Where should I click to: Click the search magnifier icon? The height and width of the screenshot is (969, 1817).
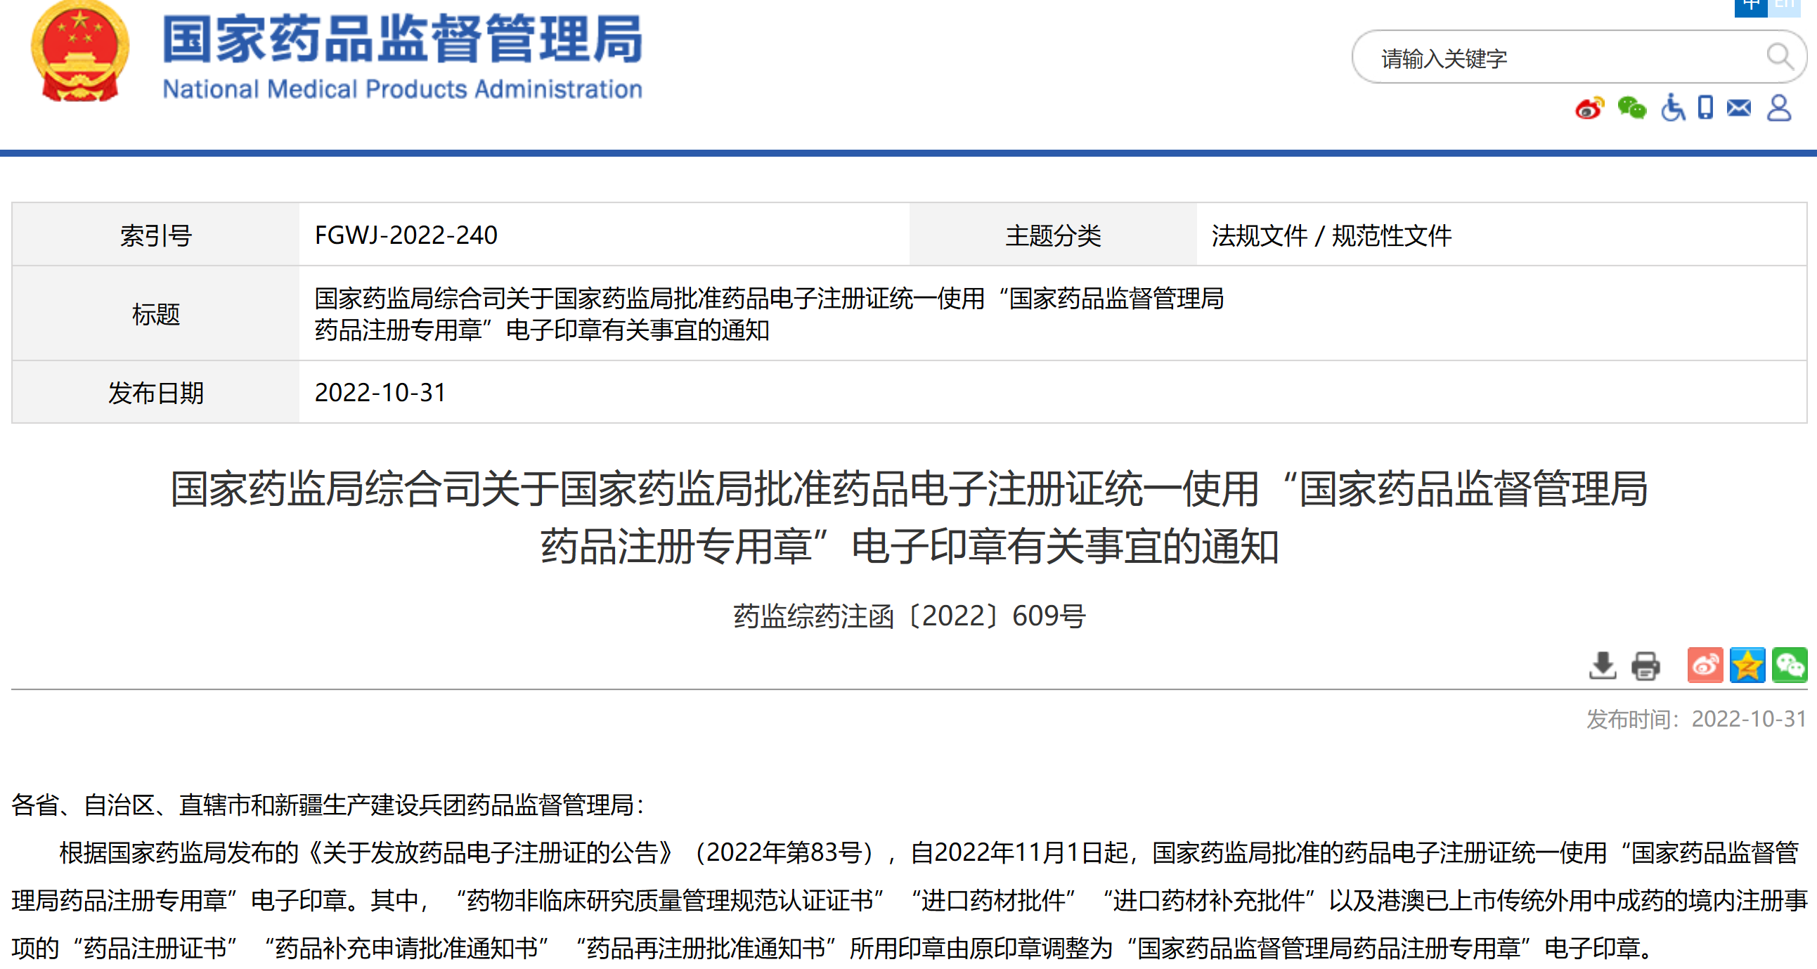pos(1779,56)
